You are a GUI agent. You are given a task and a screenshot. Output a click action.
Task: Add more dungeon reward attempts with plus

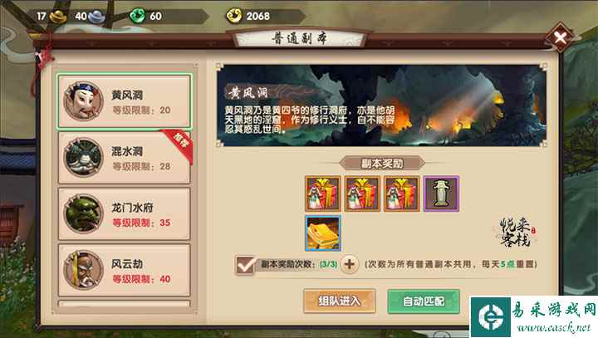pyautogui.click(x=350, y=264)
